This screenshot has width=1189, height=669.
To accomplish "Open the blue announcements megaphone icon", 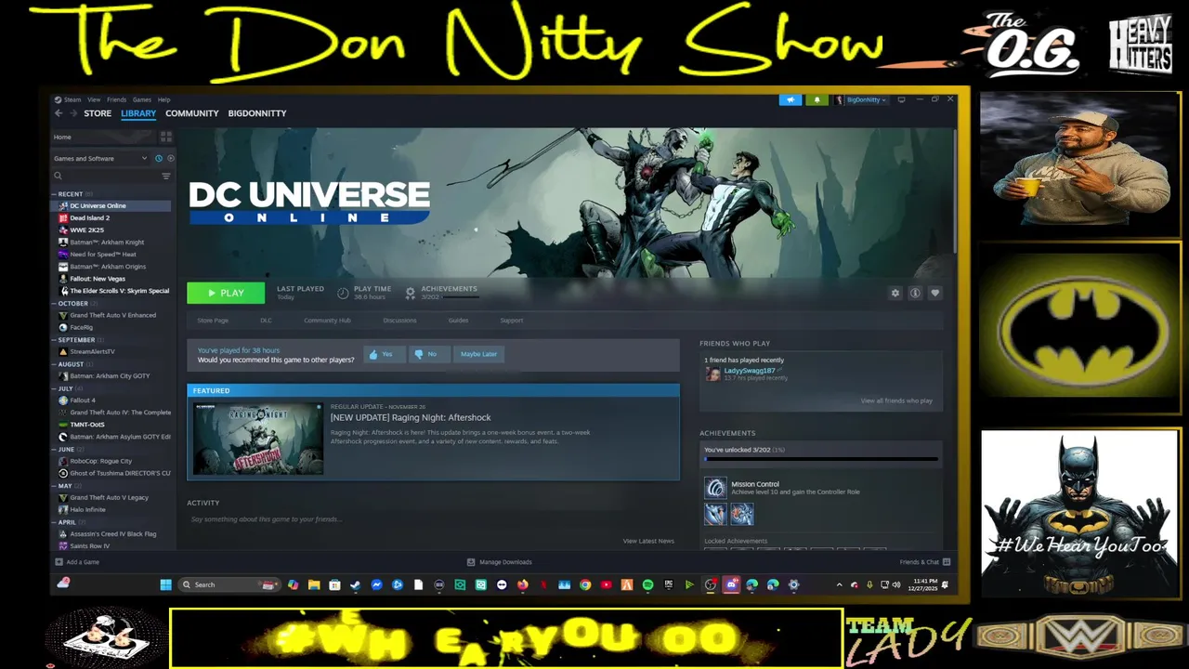I will pyautogui.click(x=790, y=99).
